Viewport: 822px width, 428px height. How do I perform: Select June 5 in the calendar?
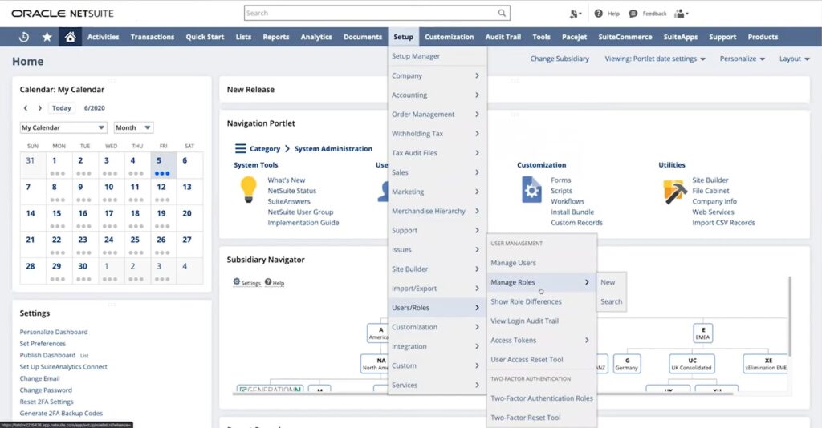coord(164,165)
